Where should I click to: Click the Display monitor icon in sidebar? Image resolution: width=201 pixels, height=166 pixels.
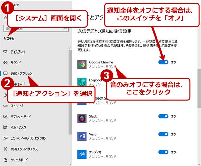point(5,52)
